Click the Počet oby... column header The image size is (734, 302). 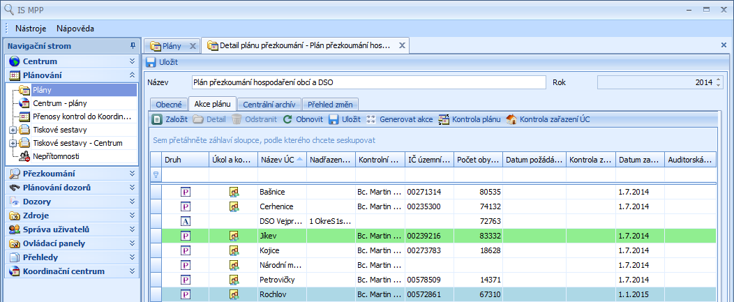[x=479, y=160]
